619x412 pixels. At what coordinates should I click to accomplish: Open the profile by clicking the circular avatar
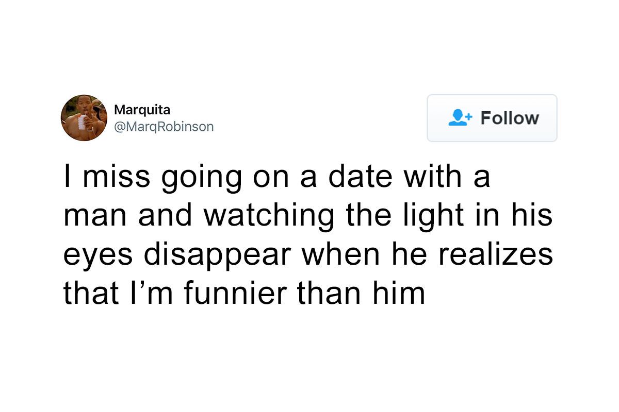pyautogui.click(x=84, y=118)
